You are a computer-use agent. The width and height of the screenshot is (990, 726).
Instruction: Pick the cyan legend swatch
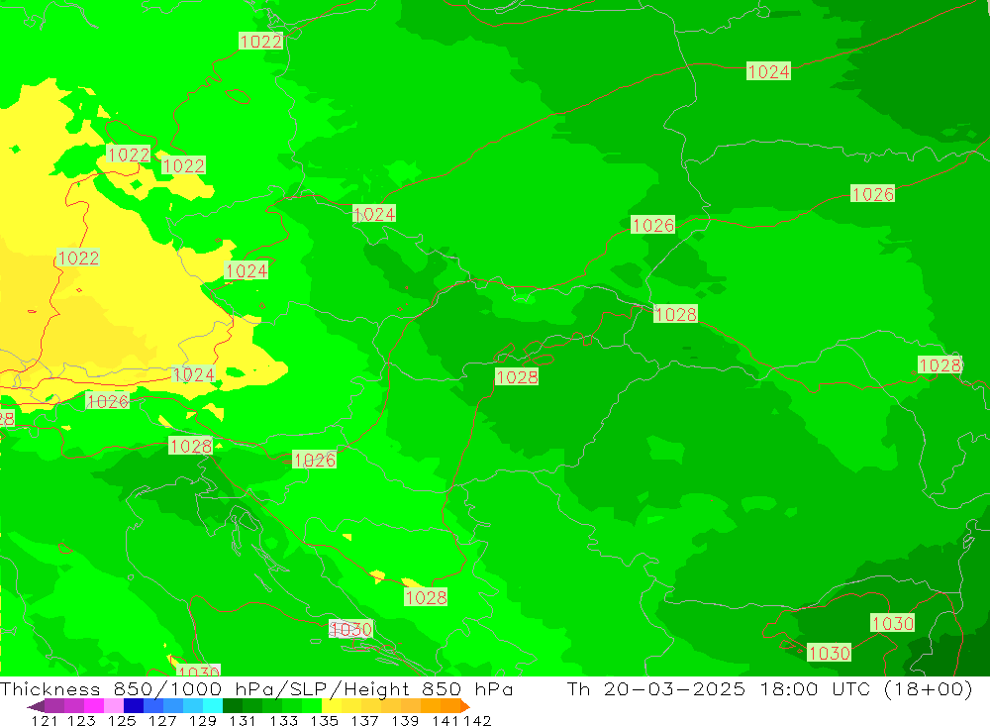point(213,705)
